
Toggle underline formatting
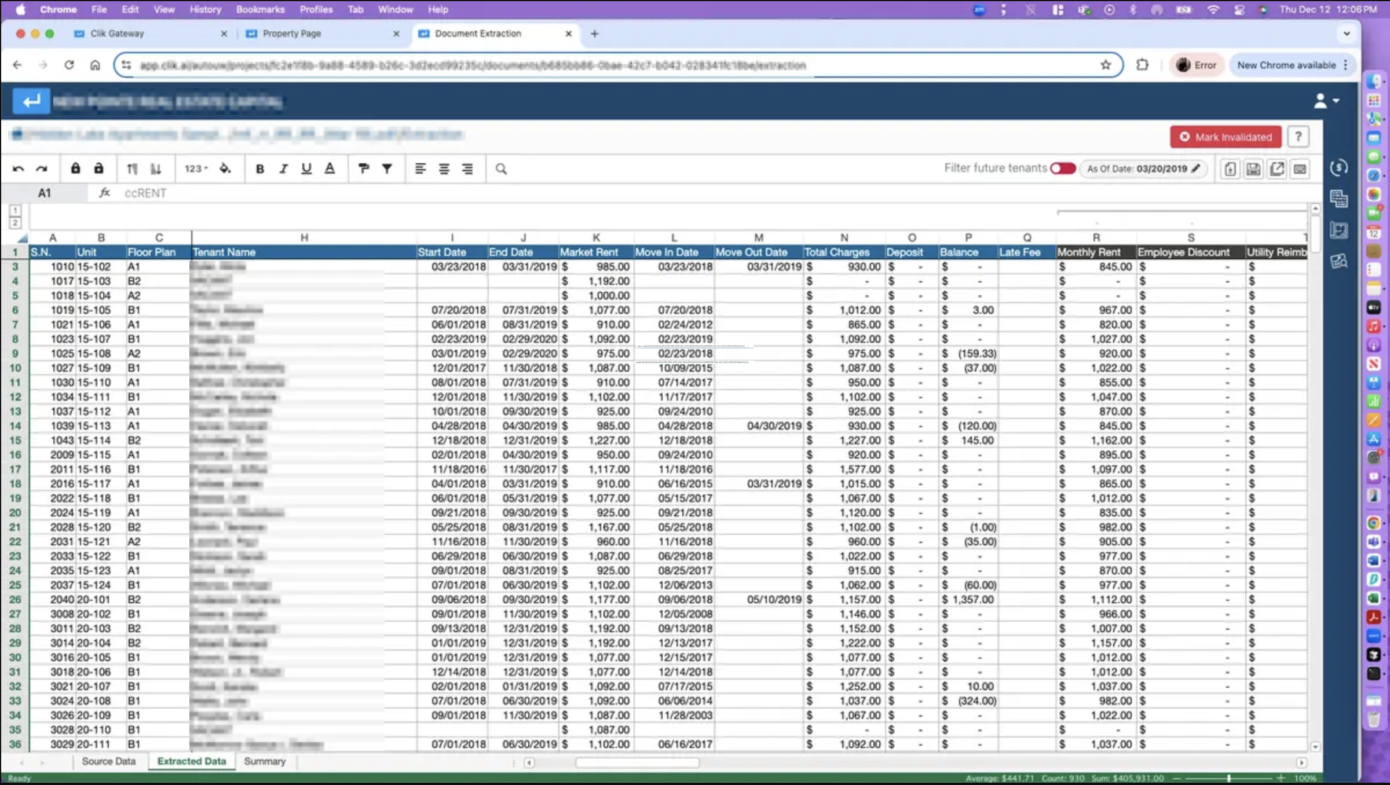(x=306, y=168)
